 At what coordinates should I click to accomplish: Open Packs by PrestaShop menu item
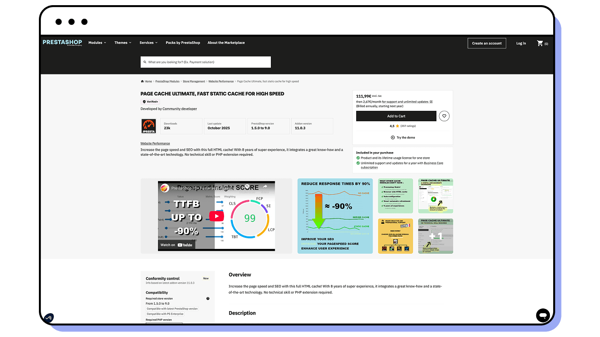click(x=183, y=43)
